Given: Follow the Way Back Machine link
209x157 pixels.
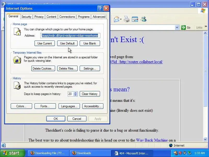Looking at the screenshot, I should 152,140.
